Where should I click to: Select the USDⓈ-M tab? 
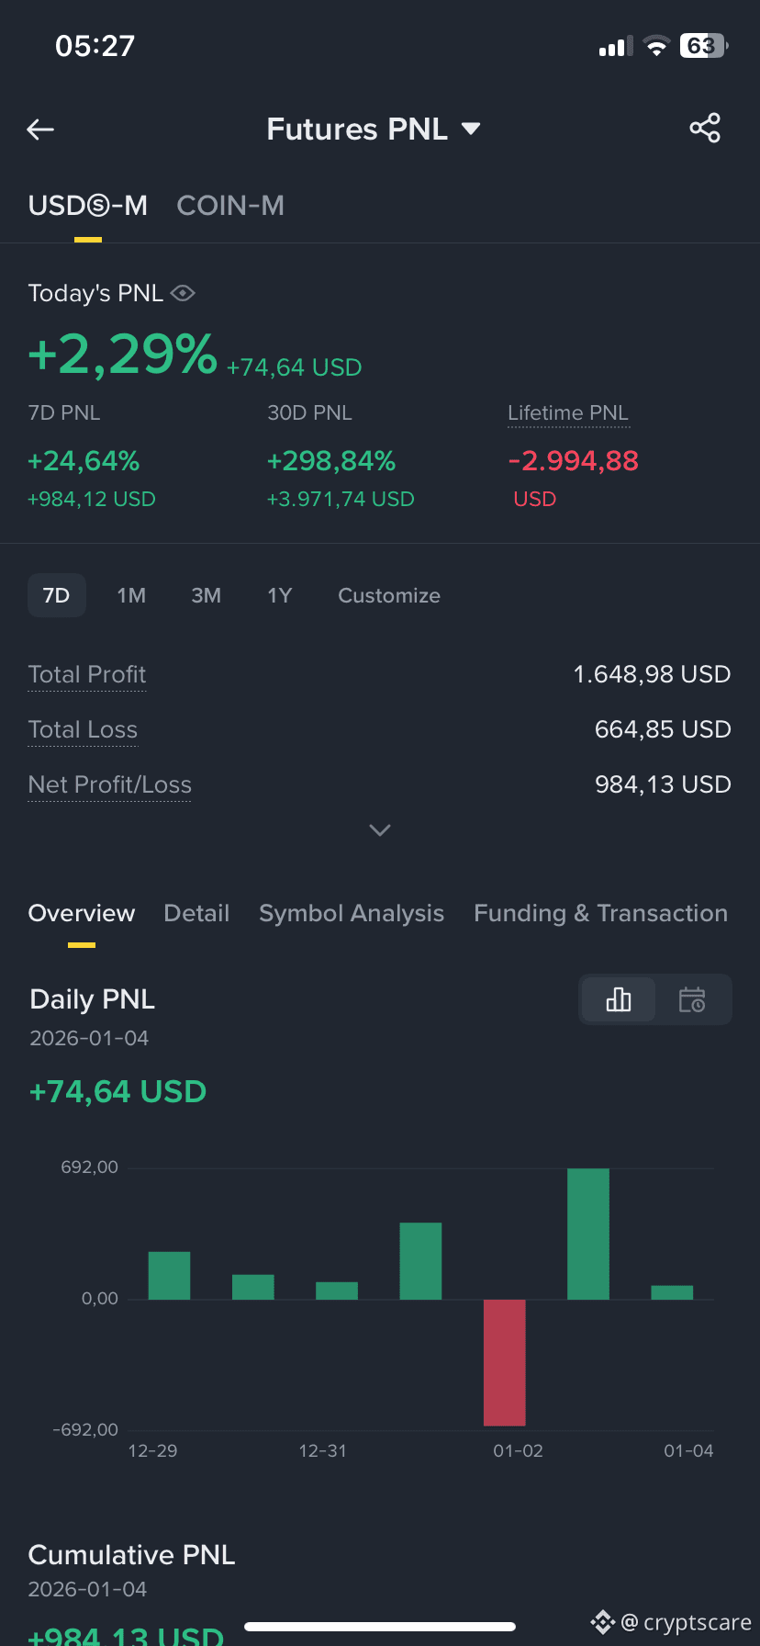(x=88, y=206)
